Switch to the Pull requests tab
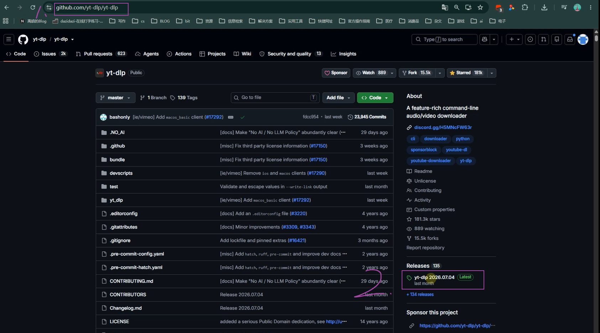600x333 pixels. (101, 54)
